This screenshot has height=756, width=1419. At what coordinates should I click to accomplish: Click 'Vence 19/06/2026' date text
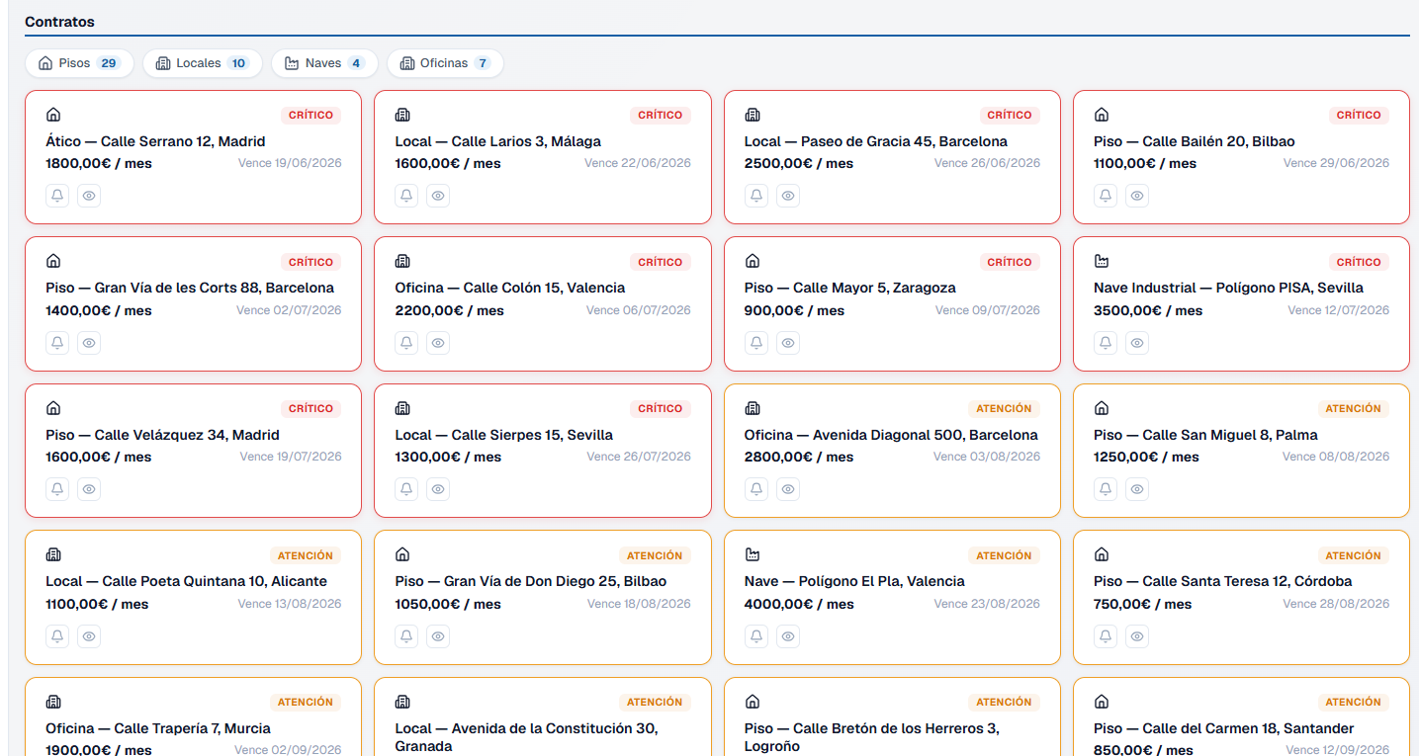pyautogui.click(x=290, y=163)
